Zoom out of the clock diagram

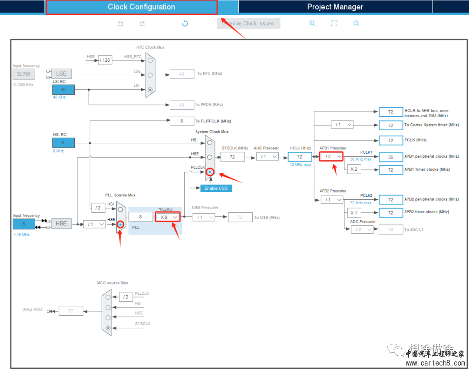[356, 23]
